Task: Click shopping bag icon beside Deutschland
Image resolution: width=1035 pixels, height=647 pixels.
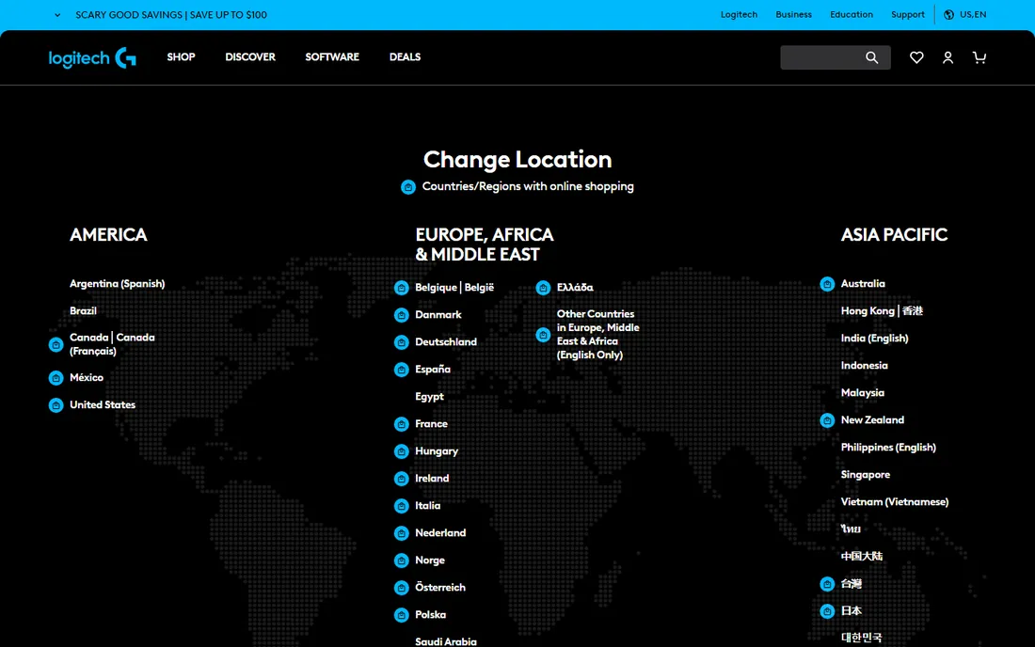Action: (402, 342)
